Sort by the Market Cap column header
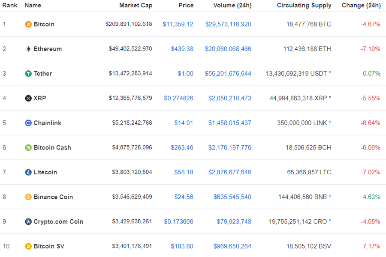386x257 pixels. click(136, 6)
